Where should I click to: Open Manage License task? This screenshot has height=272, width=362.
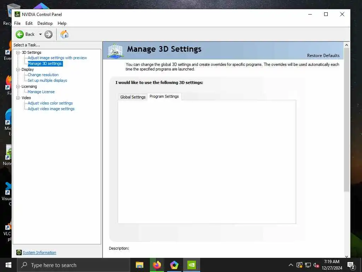point(41,92)
